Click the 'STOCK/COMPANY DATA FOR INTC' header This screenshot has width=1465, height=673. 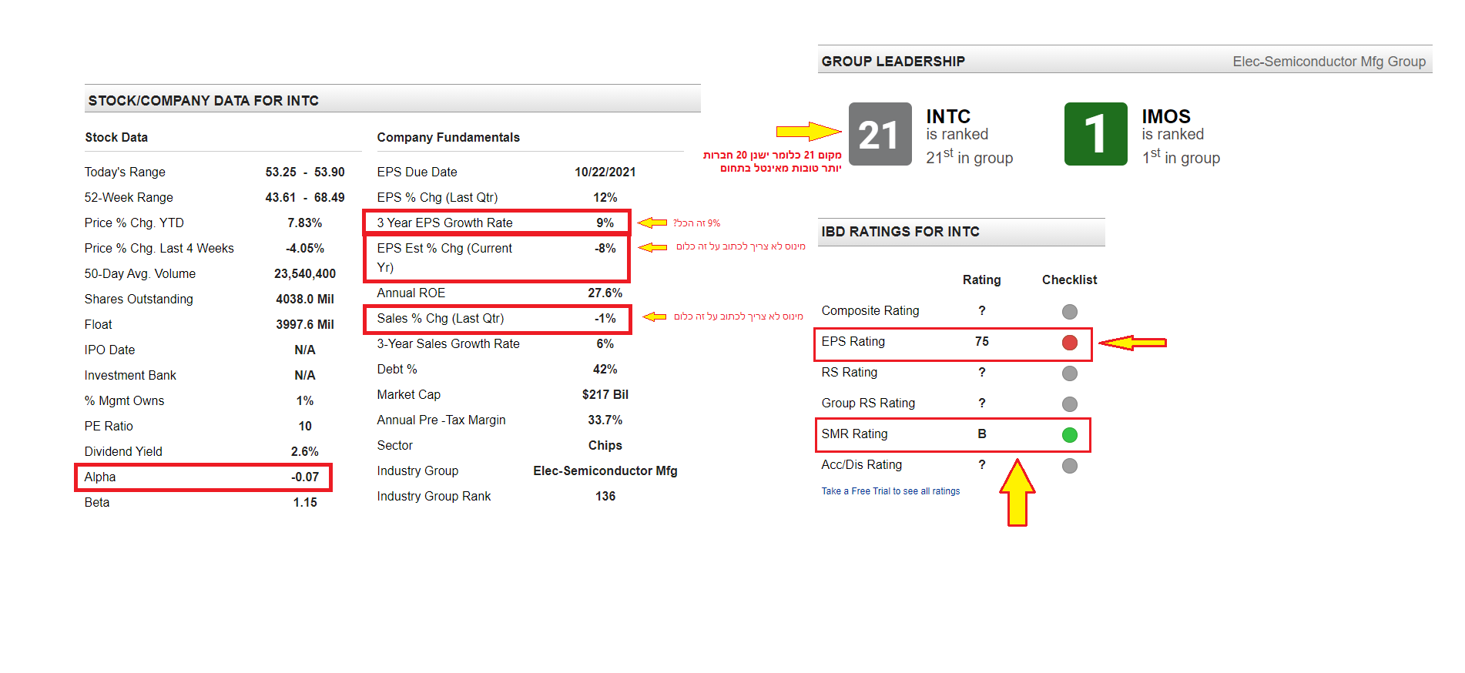[x=203, y=101]
